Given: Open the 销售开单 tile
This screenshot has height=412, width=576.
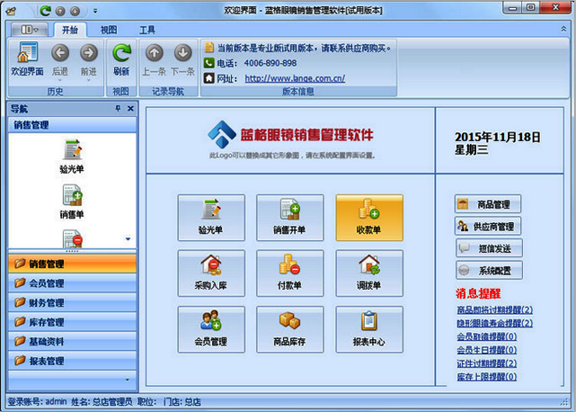Looking at the screenshot, I should click(x=290, y=218).
